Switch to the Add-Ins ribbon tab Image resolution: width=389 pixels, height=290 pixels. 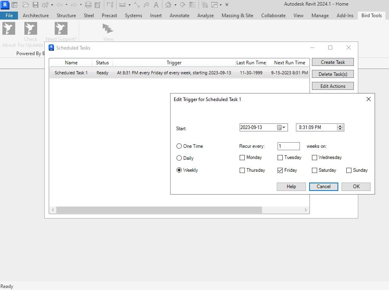coord(345,16)
